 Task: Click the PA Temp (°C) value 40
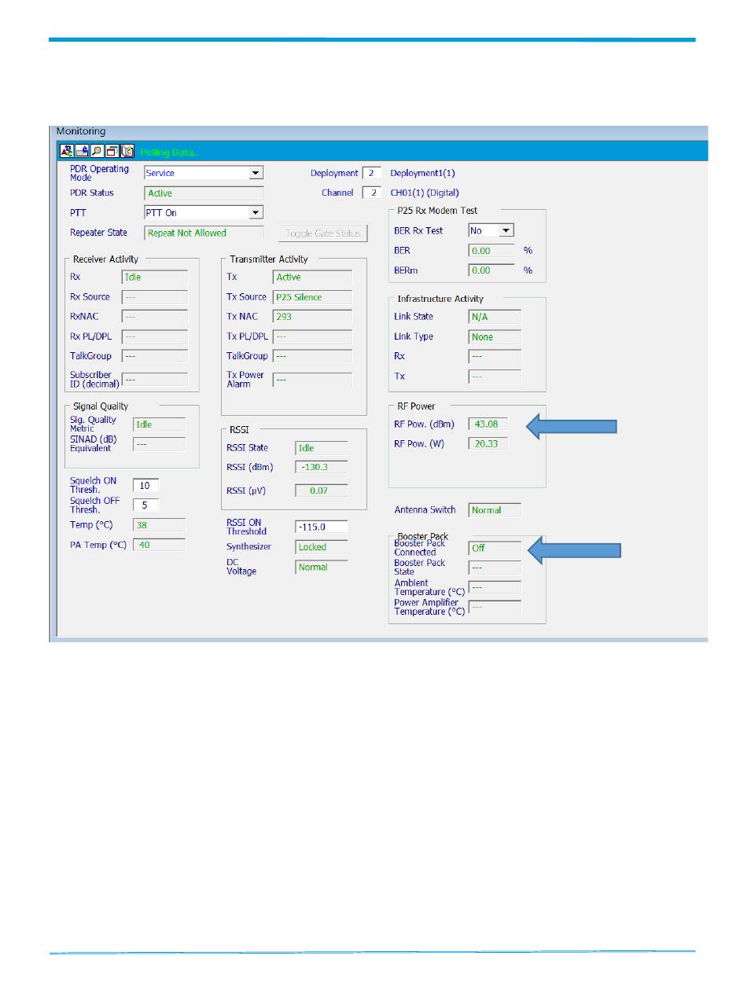[160, 544]
